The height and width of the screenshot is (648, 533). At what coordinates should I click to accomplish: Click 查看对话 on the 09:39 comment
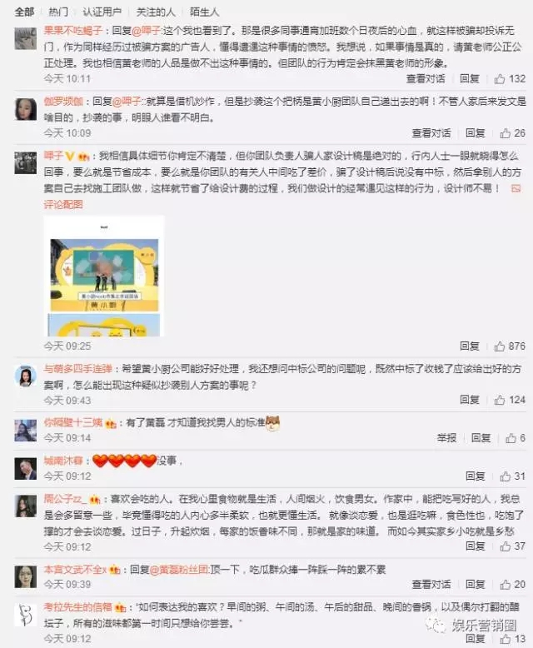pos(431,585)
